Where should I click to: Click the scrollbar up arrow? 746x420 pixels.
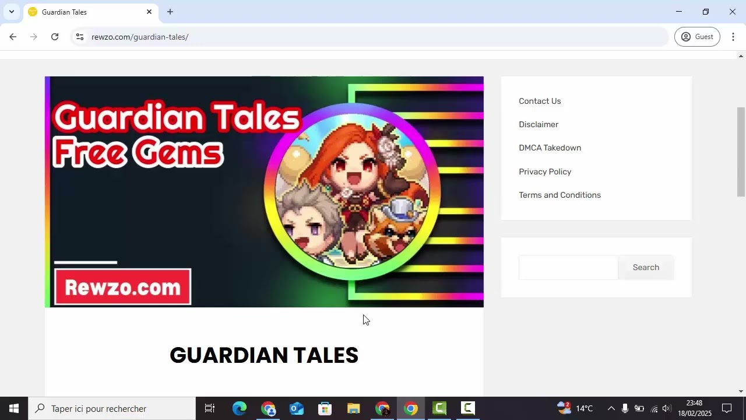coord(741,56)
